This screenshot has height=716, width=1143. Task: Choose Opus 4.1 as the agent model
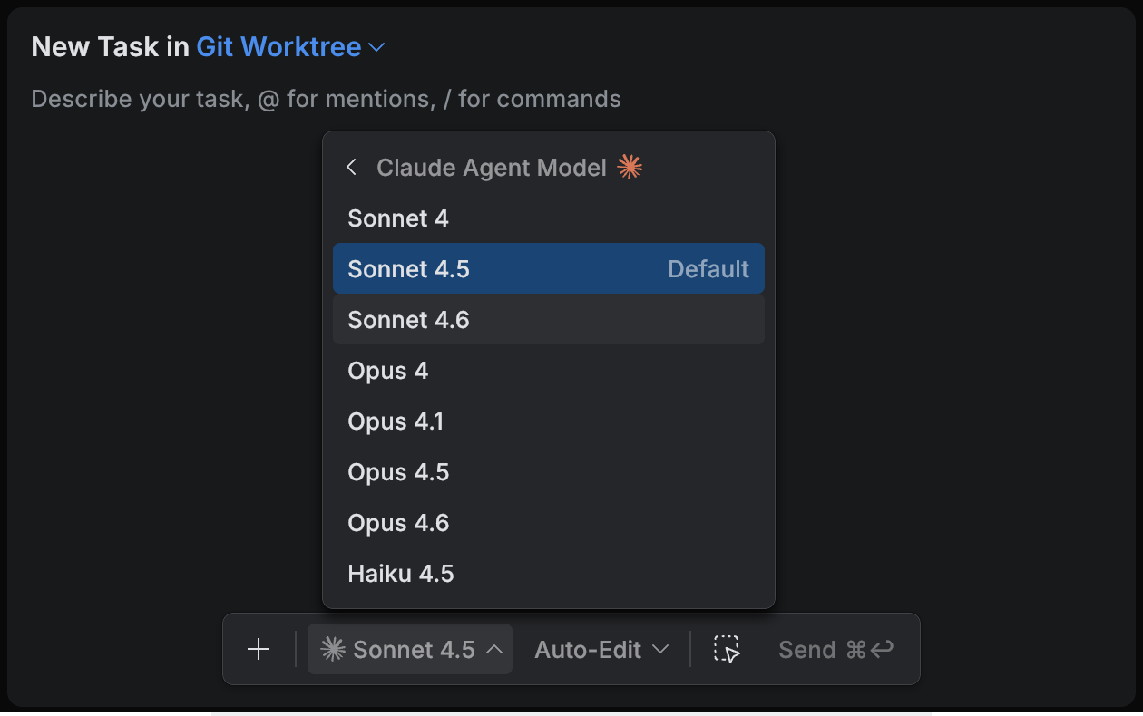[x=394, y=421]
